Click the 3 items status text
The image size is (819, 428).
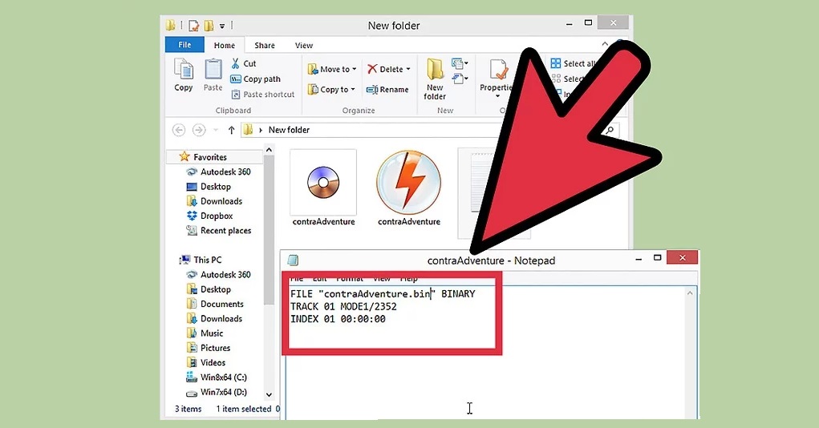pos(188,409)
